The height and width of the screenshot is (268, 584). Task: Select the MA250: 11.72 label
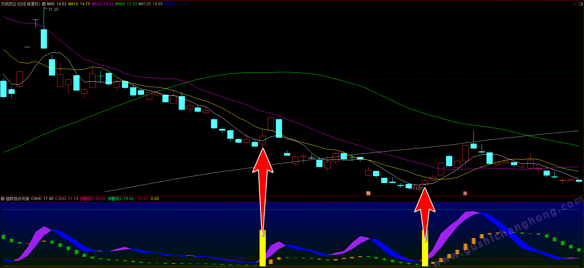[176, 4]
